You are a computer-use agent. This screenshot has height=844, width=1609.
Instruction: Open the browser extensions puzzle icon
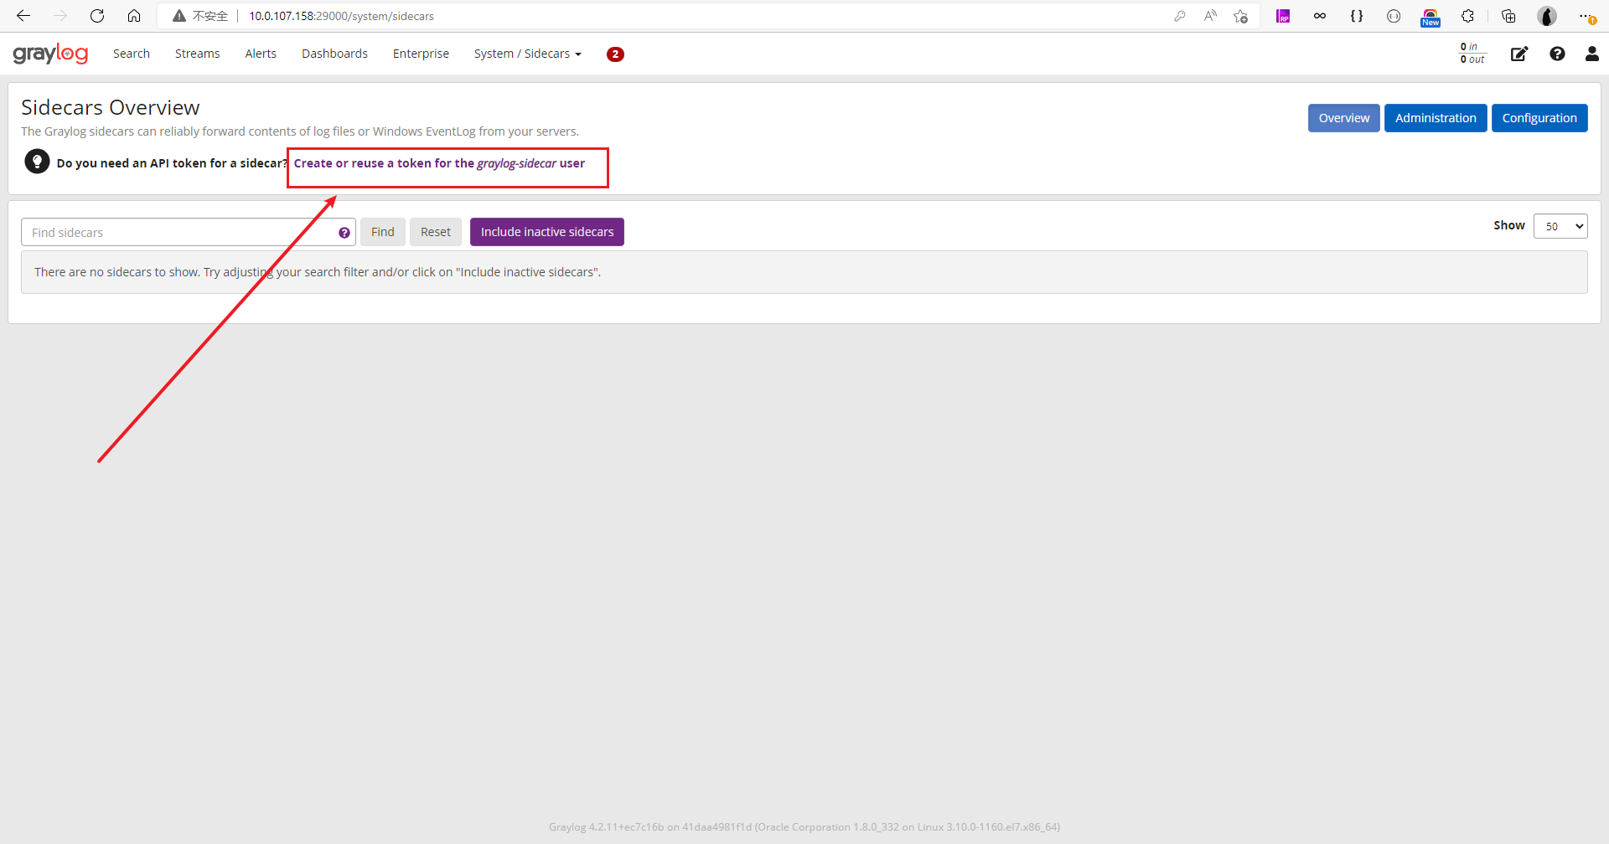pyautogui.click(x=1467, y=16)
